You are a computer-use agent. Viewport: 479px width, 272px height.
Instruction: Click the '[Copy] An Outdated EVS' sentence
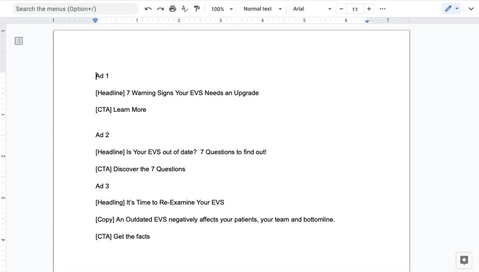[215, 219]
